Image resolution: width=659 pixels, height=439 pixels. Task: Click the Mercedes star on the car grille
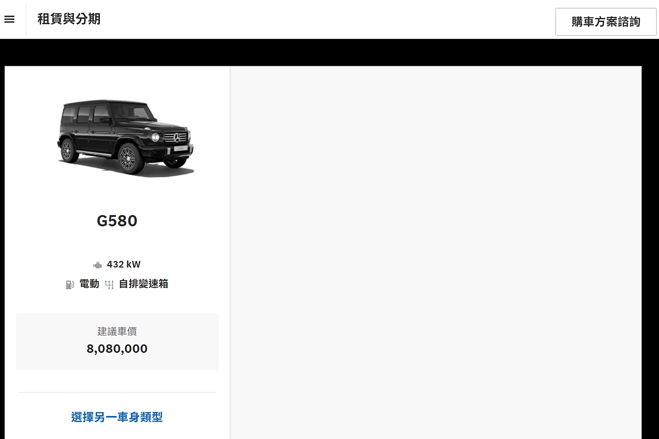point(177,137)
